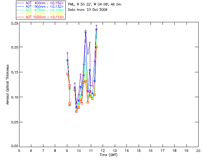This screenshot has width=204, height=163.
Task: Click the AOT 500nm legend entry
Action: pyautogui.click(x=40, y=6)
